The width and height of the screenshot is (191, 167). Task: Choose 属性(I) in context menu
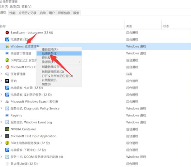[x=59, y=84]
